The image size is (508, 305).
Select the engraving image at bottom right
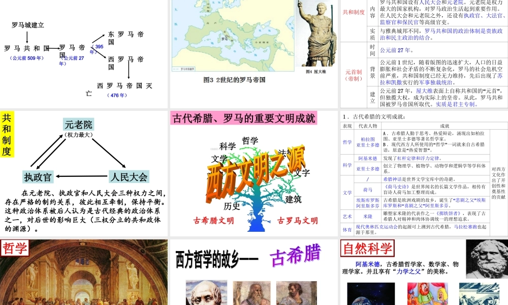(479, 294)
